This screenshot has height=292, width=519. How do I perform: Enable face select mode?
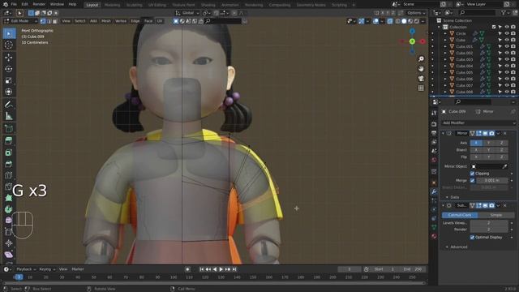point(55,21)
